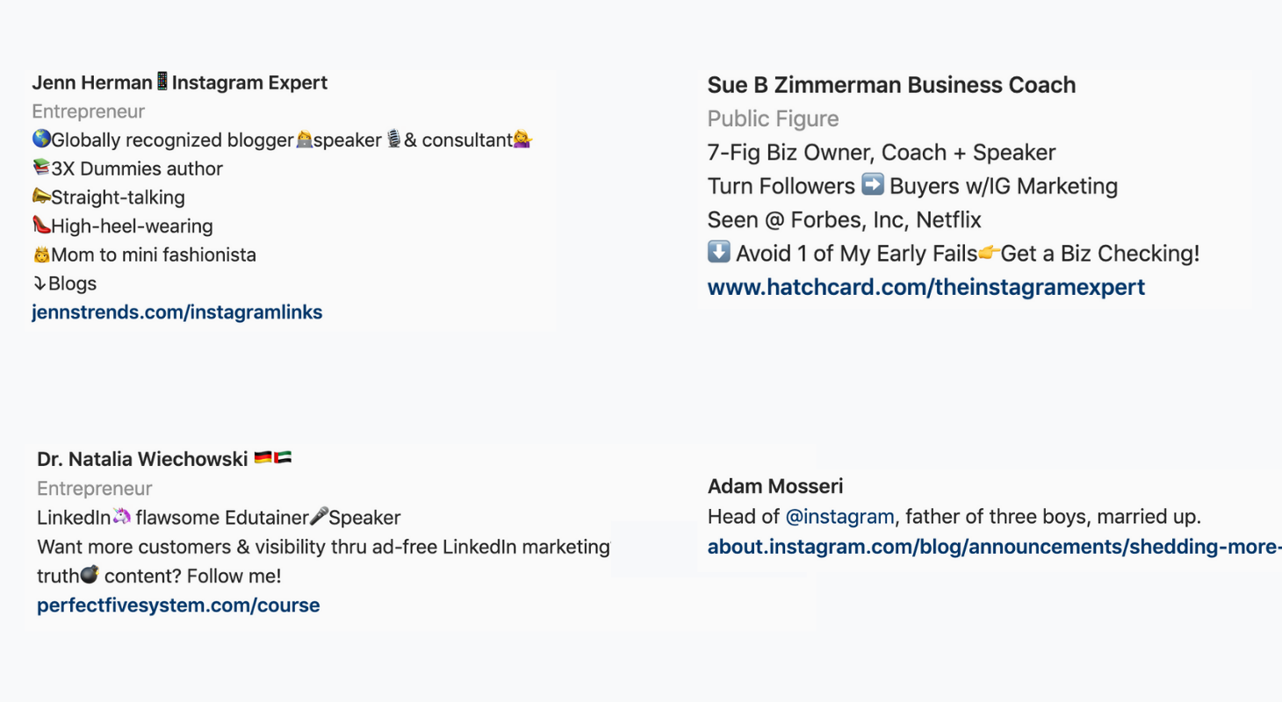Click the German flag next to Dr. Natalia Wiechowski

point(263,458)
